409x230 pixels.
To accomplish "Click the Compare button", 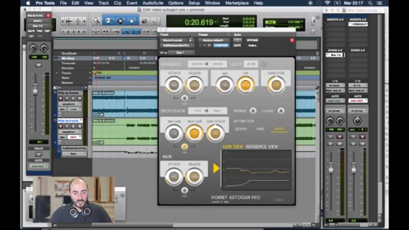I will tap(221, 45).
